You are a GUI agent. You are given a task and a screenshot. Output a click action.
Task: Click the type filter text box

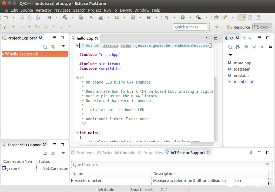(x=172, y=165)
